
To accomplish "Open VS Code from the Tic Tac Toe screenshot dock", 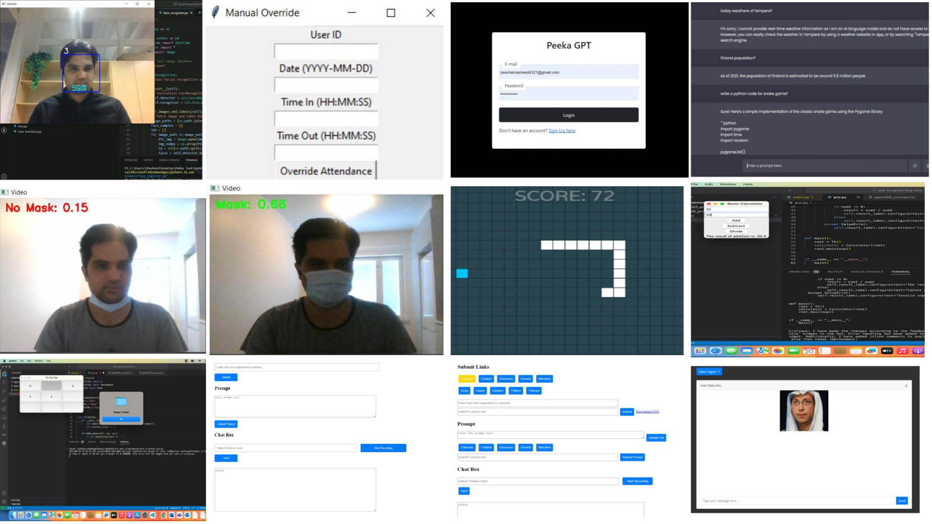I will pyautogui.click(x=153, y=515).
